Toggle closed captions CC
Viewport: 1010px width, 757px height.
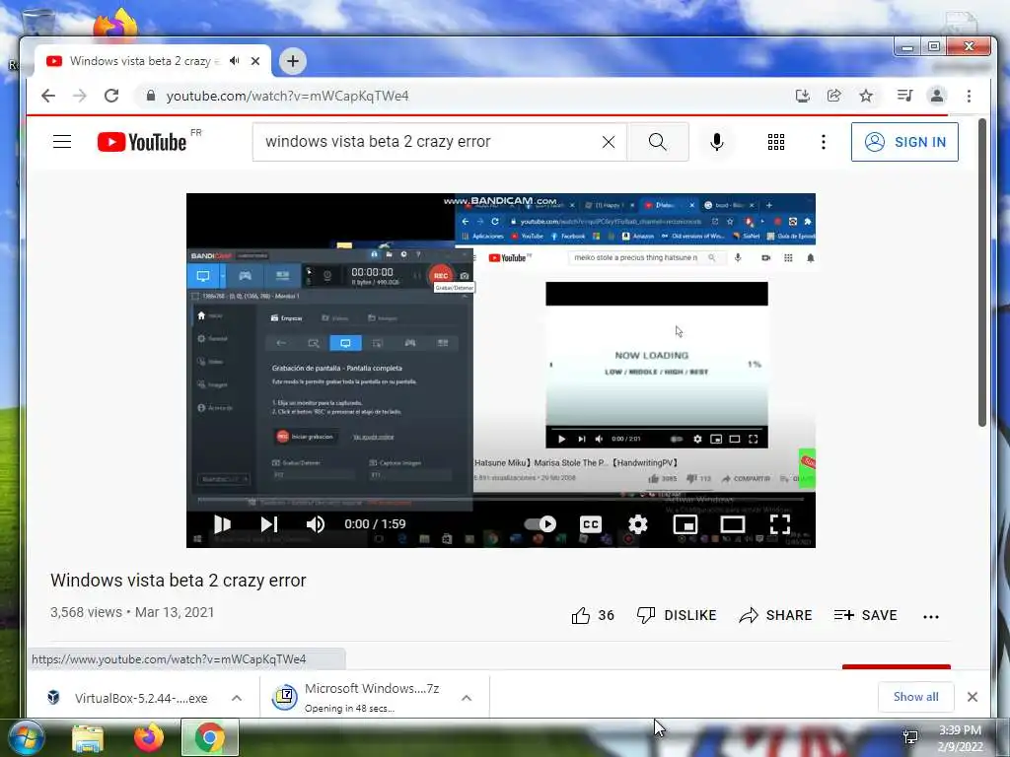coord(591,524)
